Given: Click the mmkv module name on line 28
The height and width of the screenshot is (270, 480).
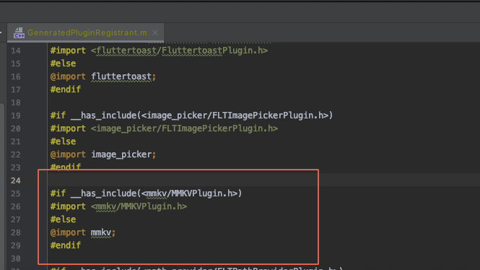Looking at the screenshot, I should pyautogui.click(x=101, y=232).
